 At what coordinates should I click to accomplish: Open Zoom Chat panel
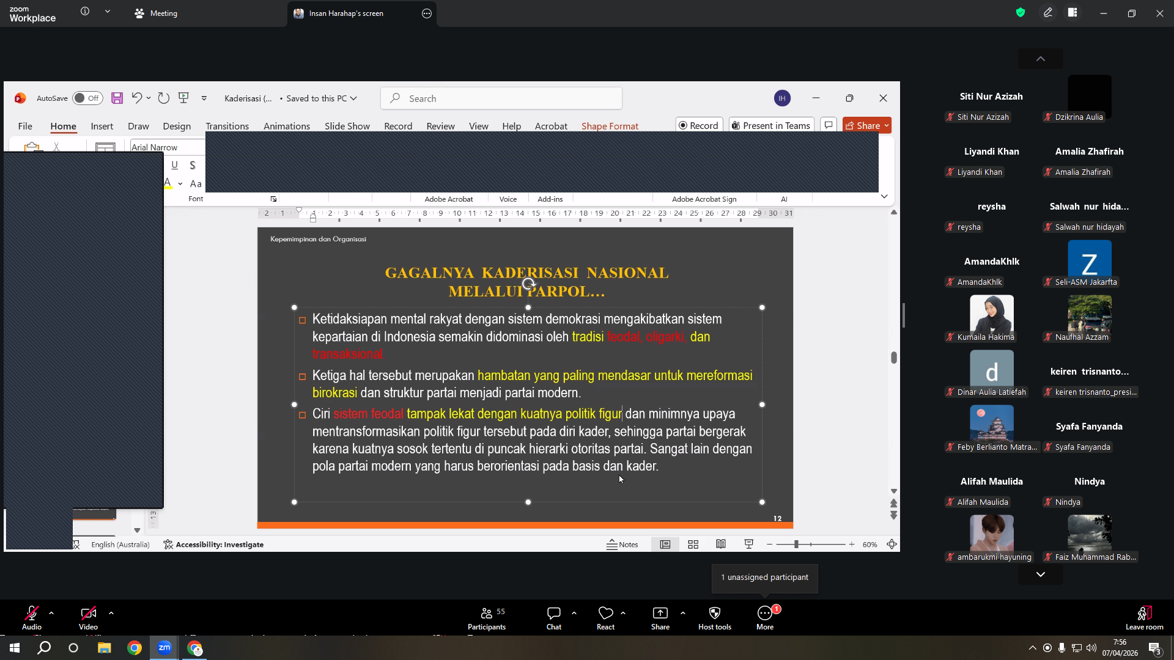[x=554, y=618]
